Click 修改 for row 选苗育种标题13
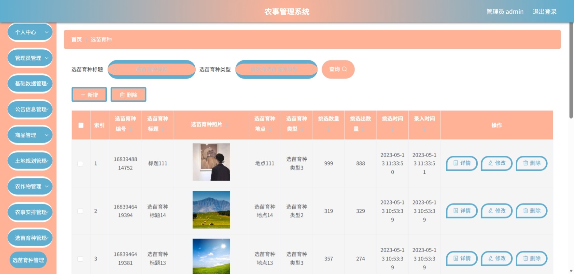This screenshot has height=274, width=574. pyautogui.click(x=497, y=258)
